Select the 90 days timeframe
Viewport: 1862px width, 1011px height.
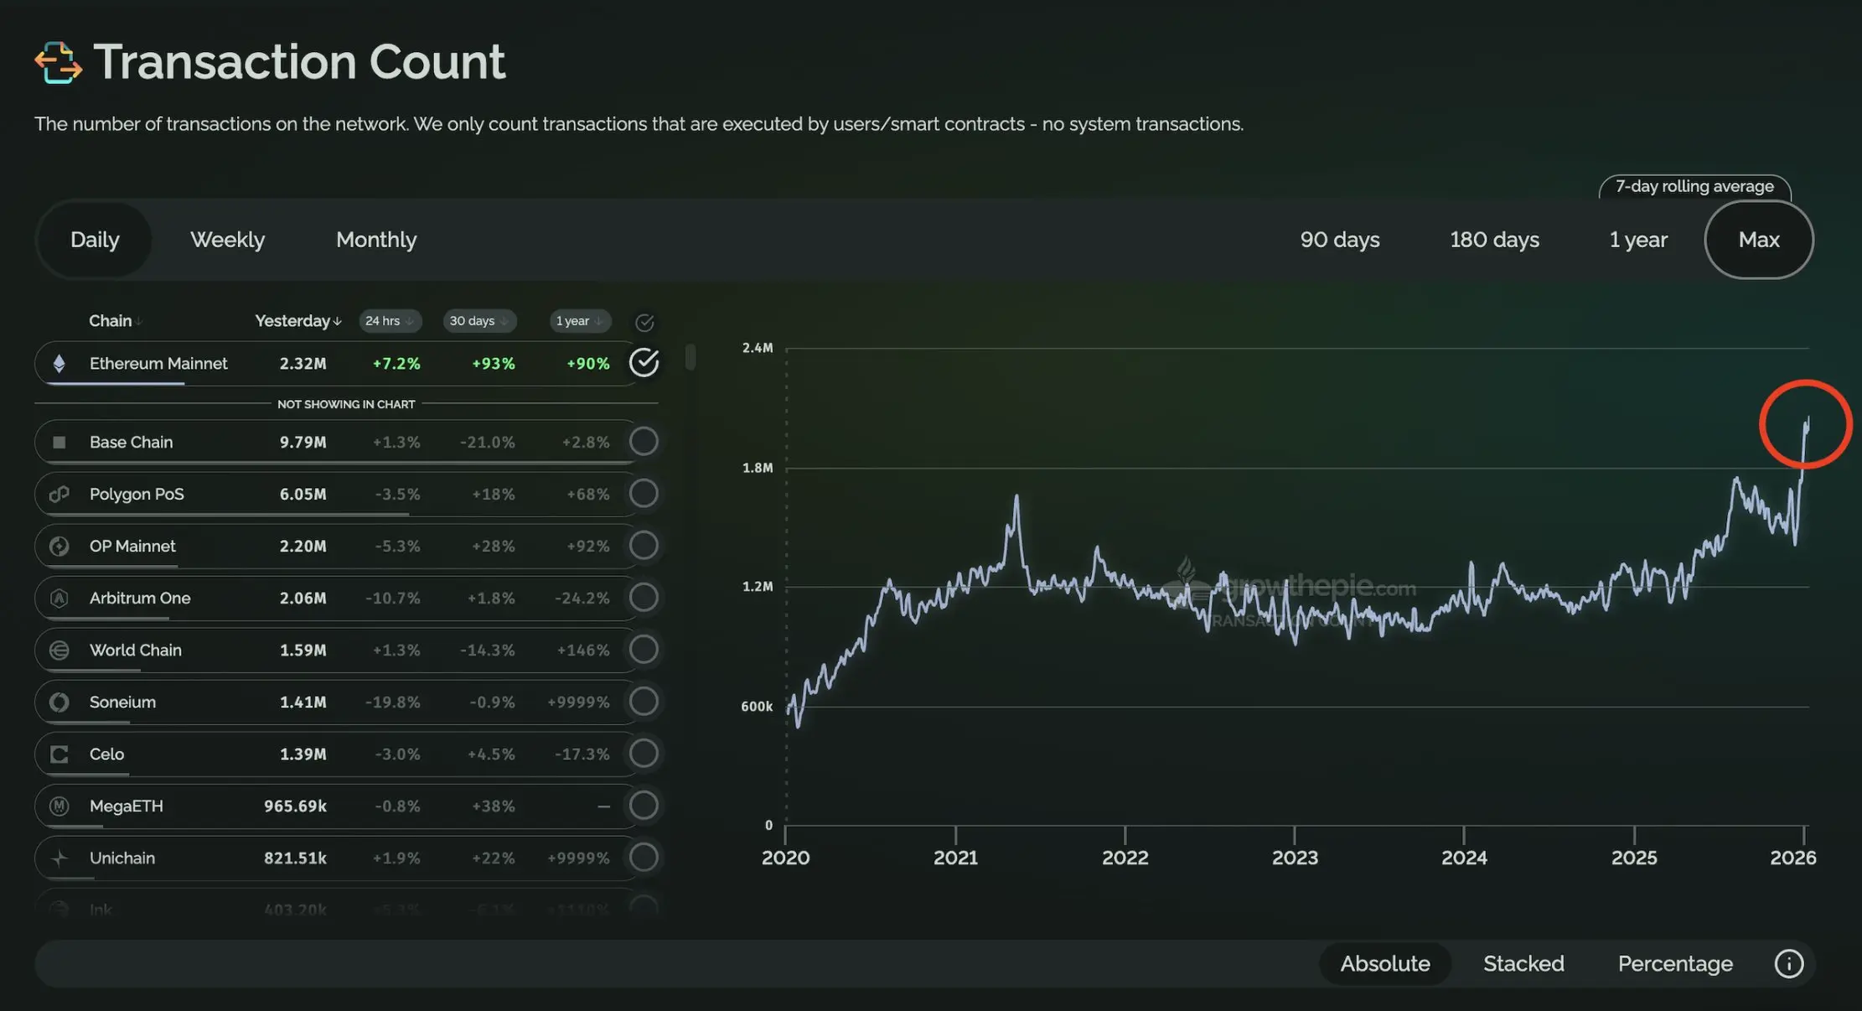click(x=1339, y=240)
